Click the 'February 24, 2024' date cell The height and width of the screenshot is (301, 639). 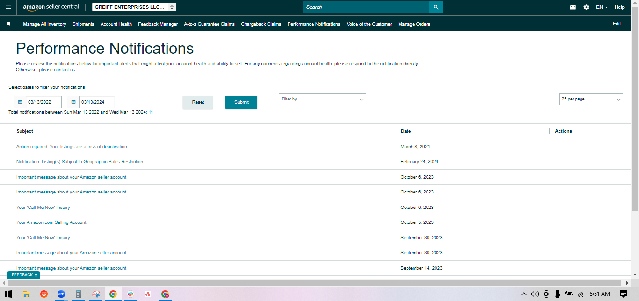point(420,162)
